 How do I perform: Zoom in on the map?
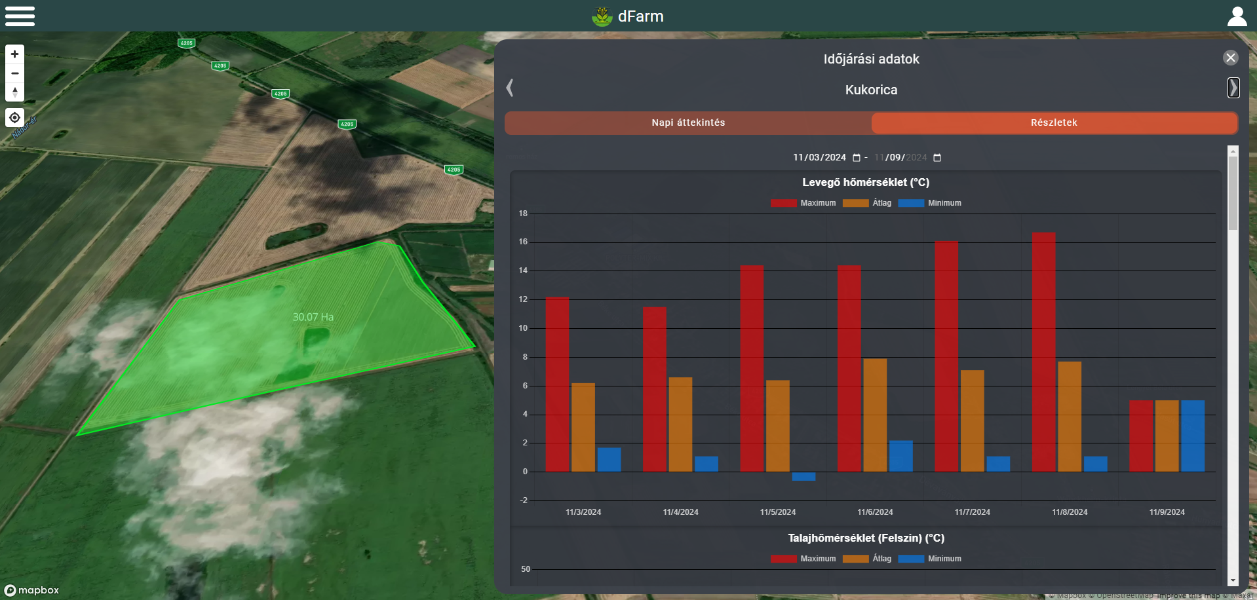(x=15, y=54)
